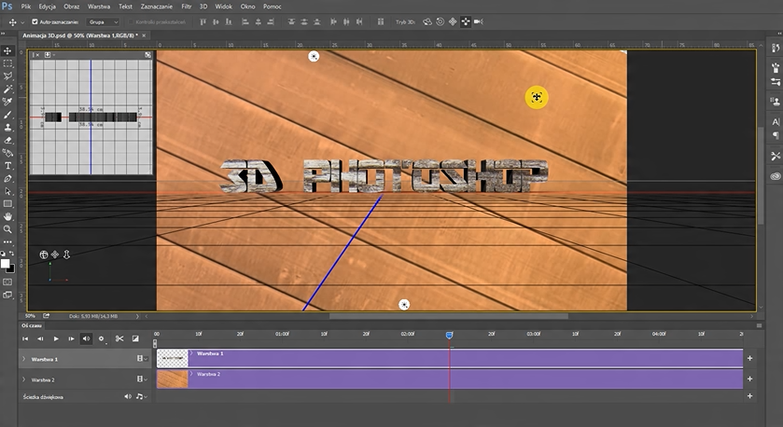Add audio to the sound track

(x=749, y=396)
